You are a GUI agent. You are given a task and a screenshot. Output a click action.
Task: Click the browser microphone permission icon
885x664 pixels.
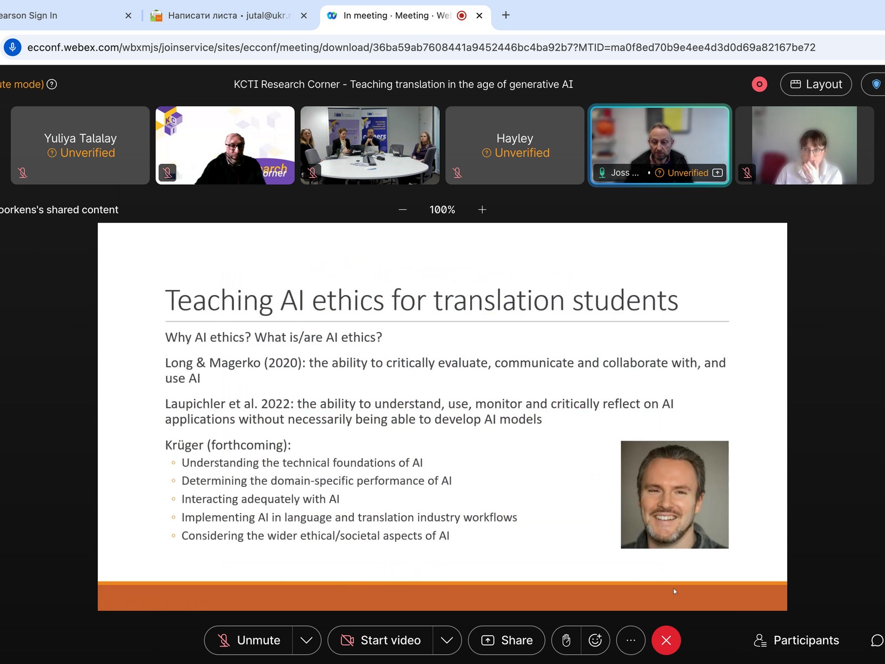pyautogui.click(x=12, y=48)
